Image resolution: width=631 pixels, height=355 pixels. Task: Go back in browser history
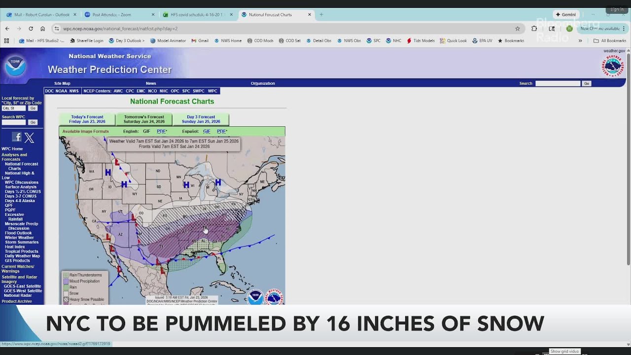point(7,29)
